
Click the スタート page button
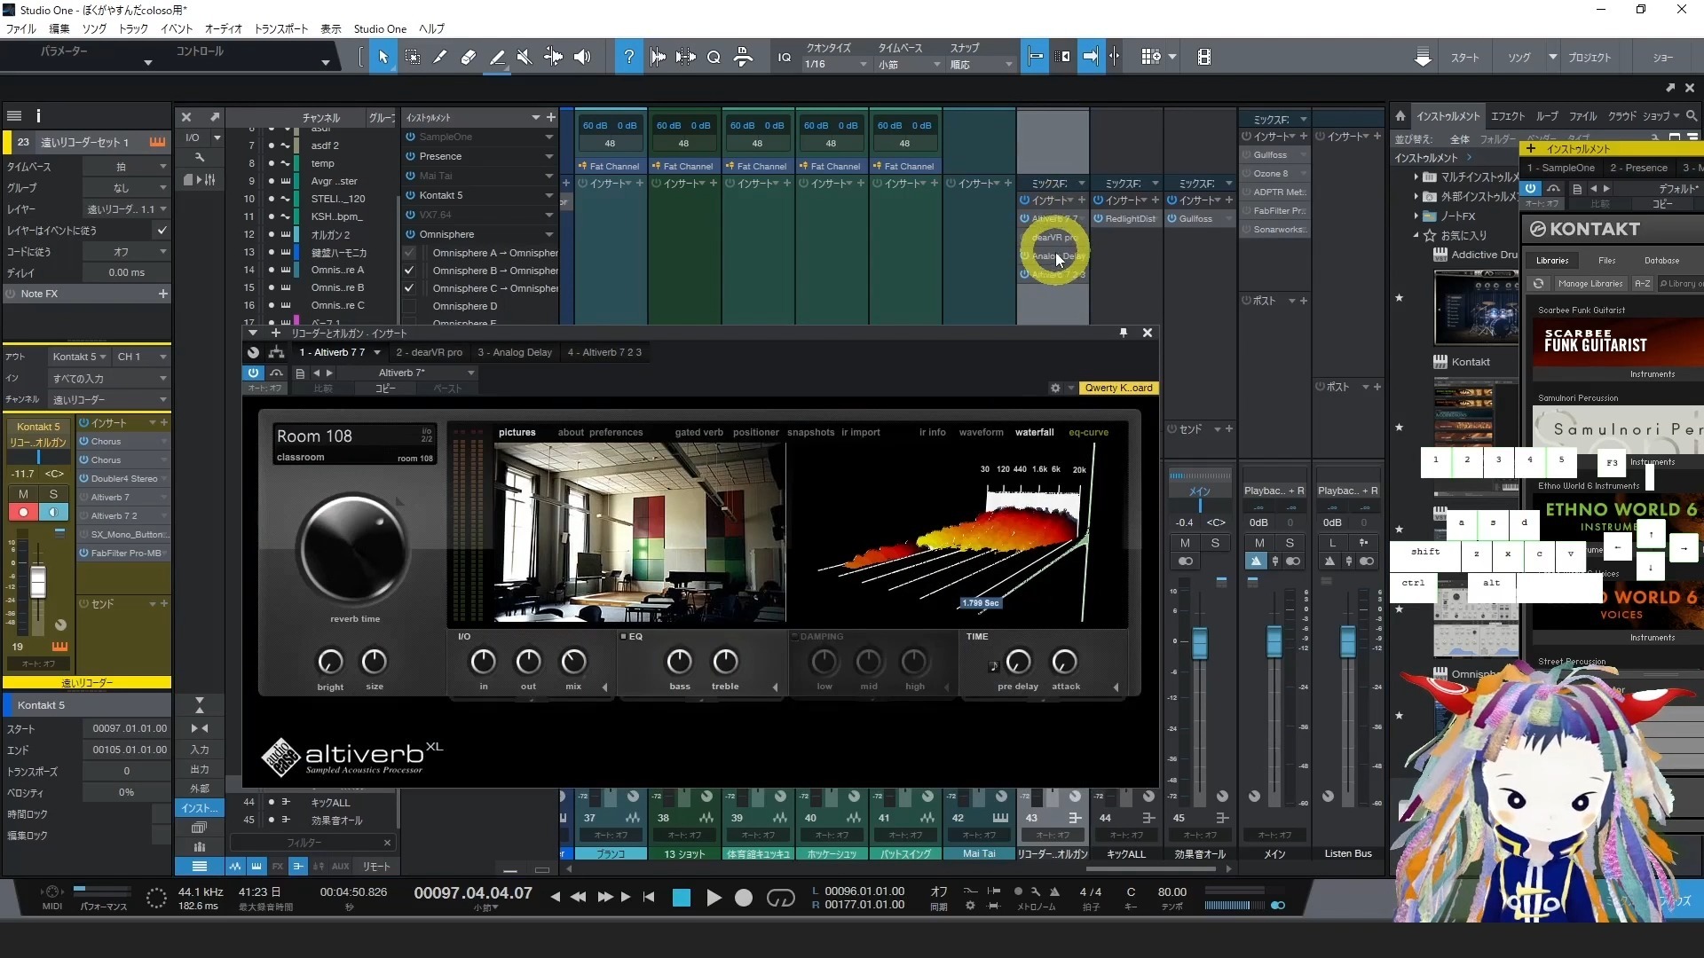1465,58
